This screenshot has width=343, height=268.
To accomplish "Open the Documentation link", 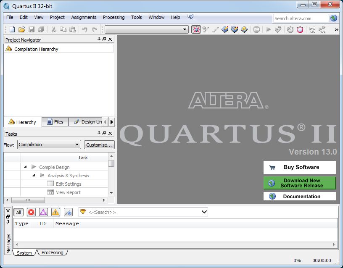I will 299,196.
